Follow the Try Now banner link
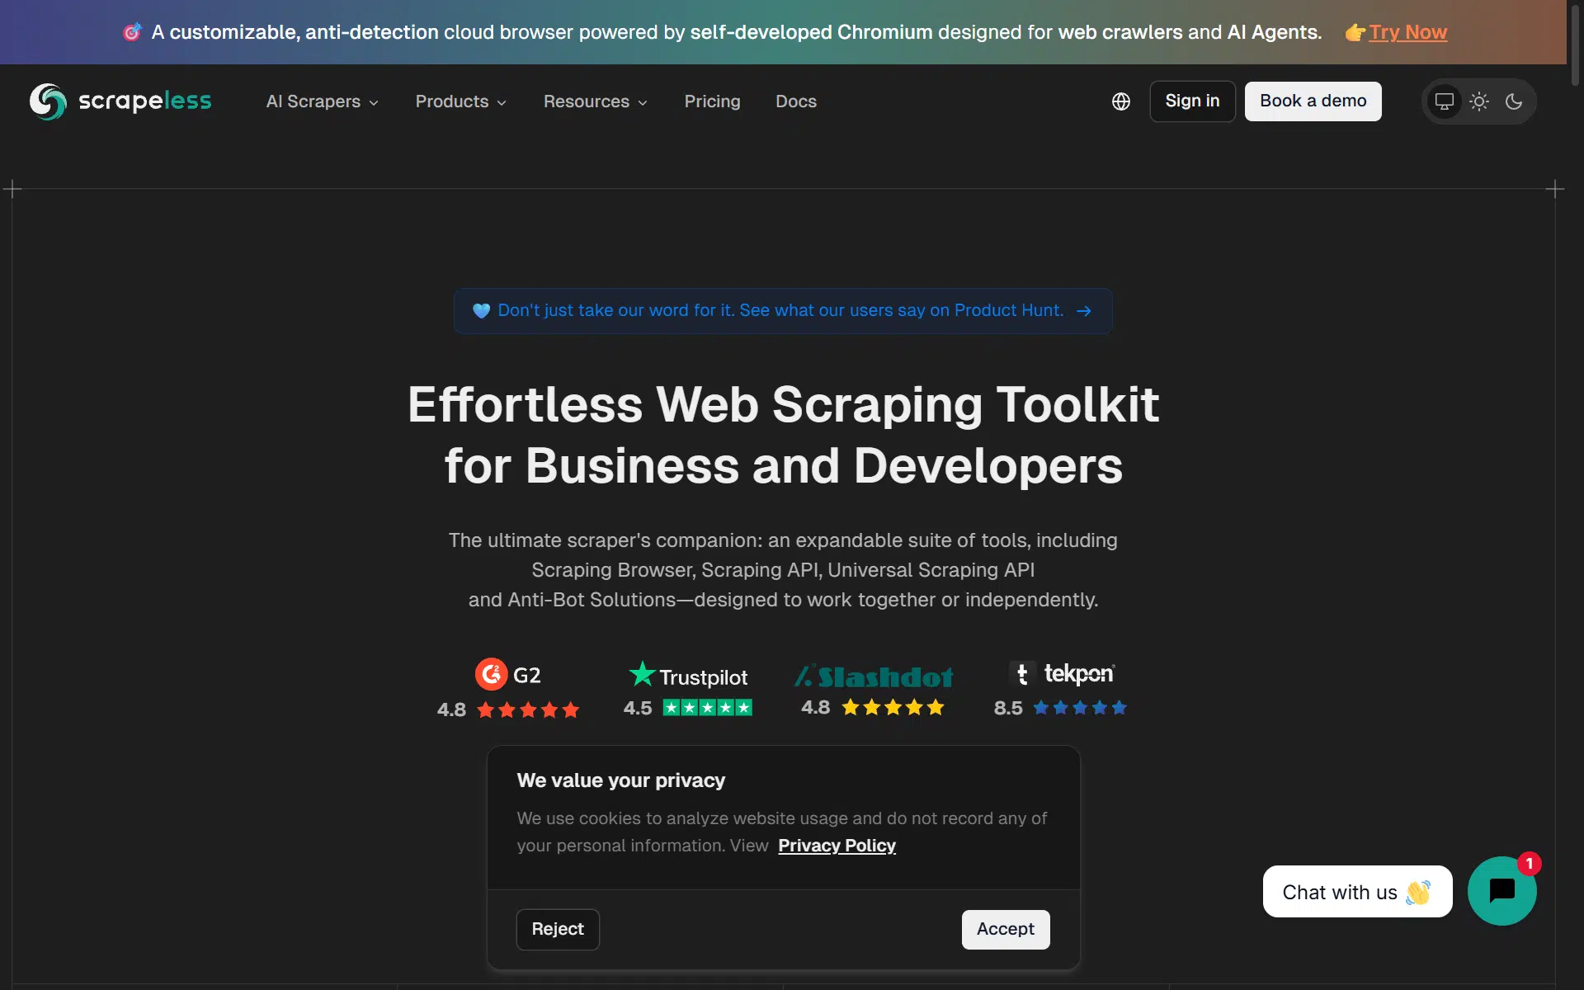The width and height of the screenshot is (1584, 990). (x=1407, y=32)
